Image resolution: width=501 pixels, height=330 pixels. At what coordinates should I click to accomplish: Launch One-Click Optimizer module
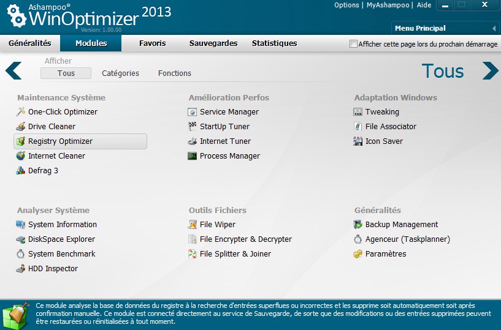tap(63, 111)
